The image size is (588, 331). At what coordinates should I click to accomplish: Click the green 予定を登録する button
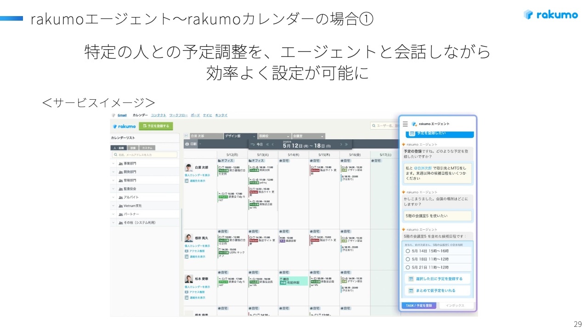click(x=156, y=126)
